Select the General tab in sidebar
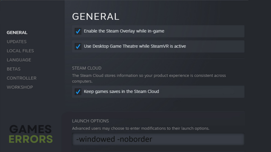This screenshot has width=271, height=152. point(17,33)
